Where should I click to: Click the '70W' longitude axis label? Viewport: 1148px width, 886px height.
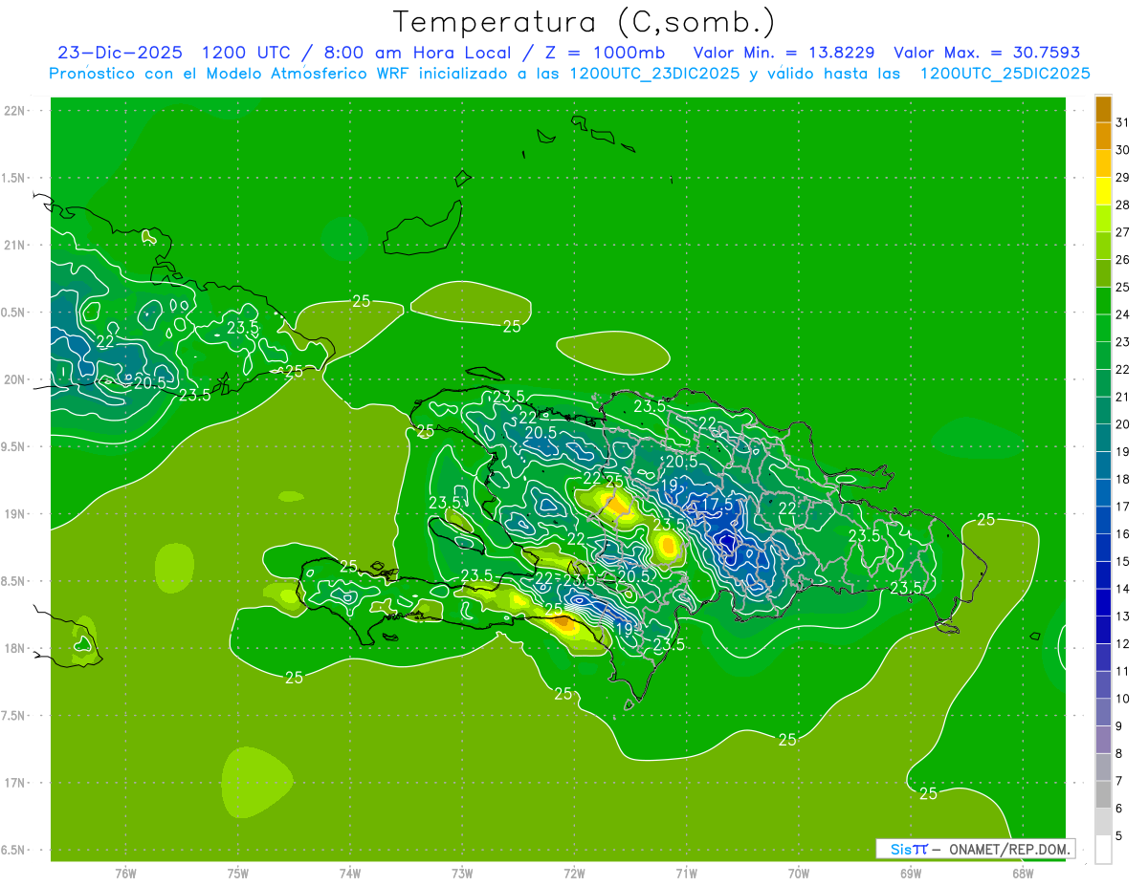[x=799, y=873]
